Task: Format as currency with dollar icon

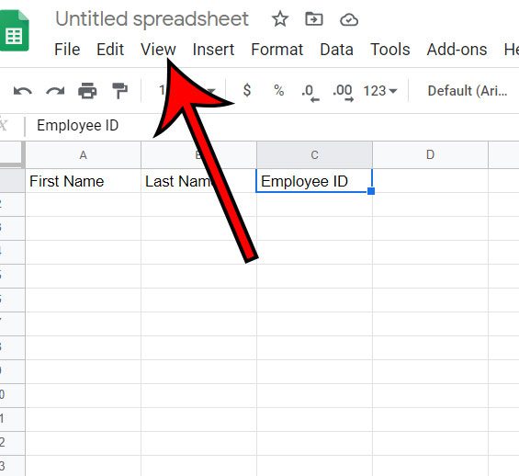Action: pos(247,90)
